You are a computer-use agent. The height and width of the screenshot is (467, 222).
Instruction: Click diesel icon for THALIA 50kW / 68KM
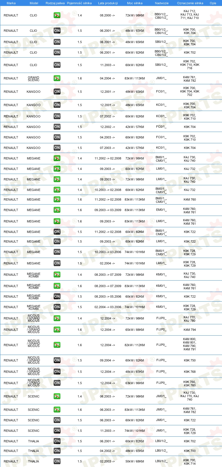57,461
